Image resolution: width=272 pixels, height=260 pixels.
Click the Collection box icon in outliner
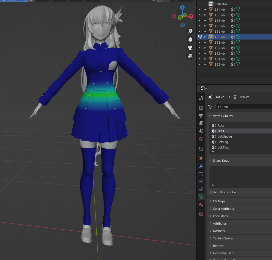pyautogui.click(x=211, y=4)
